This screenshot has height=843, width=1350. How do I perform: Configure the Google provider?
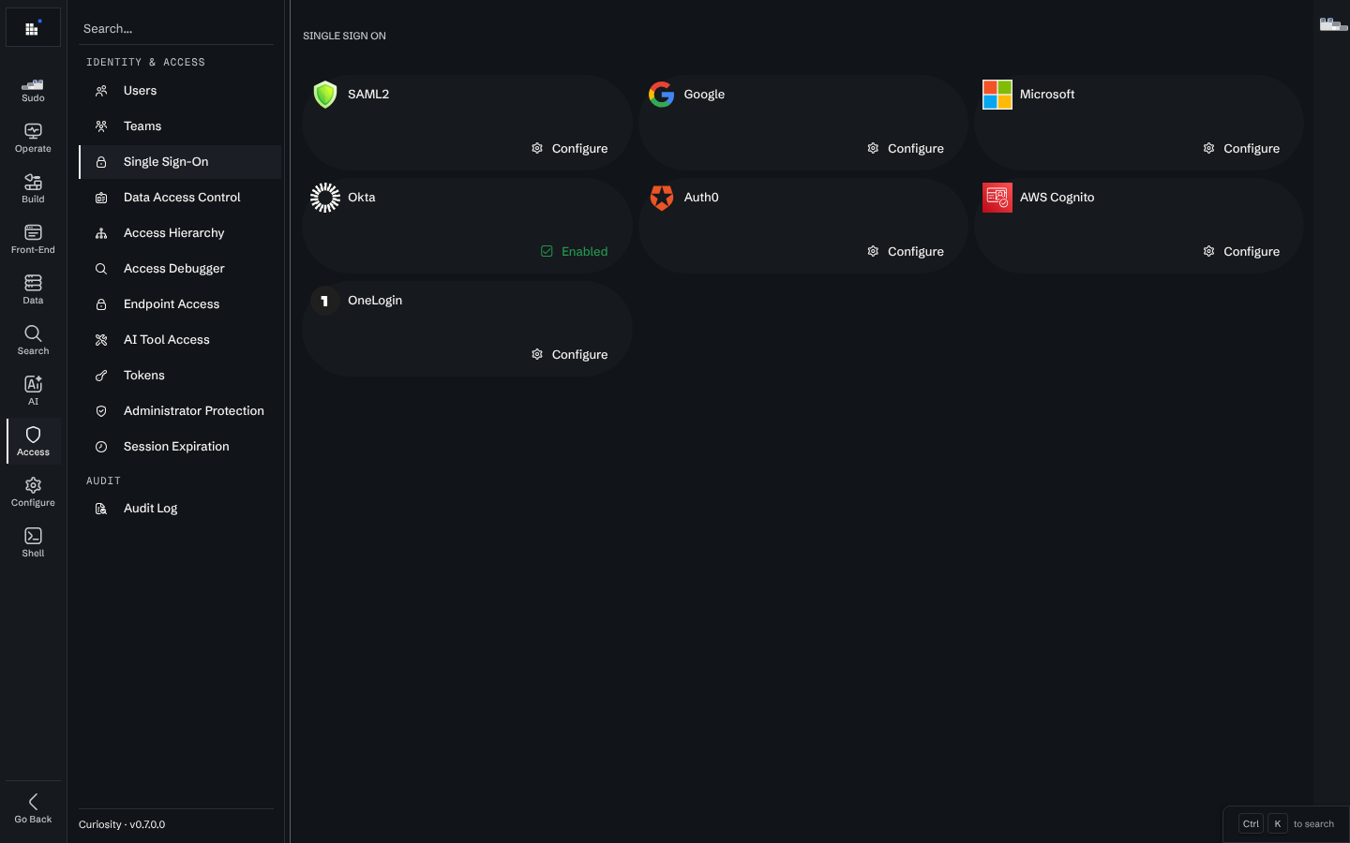coord(906,148)
